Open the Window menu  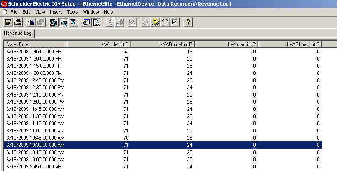tap(91, 12)
